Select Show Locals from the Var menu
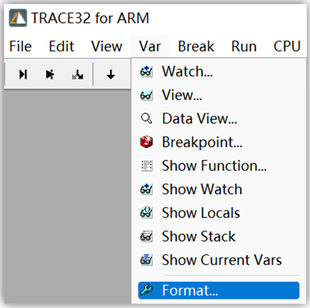The image size is (310, 308). [200, 212]
